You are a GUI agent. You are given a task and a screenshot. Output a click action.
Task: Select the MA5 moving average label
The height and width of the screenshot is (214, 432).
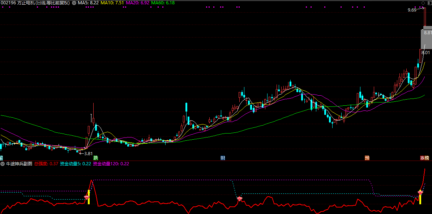click(88, 3)
